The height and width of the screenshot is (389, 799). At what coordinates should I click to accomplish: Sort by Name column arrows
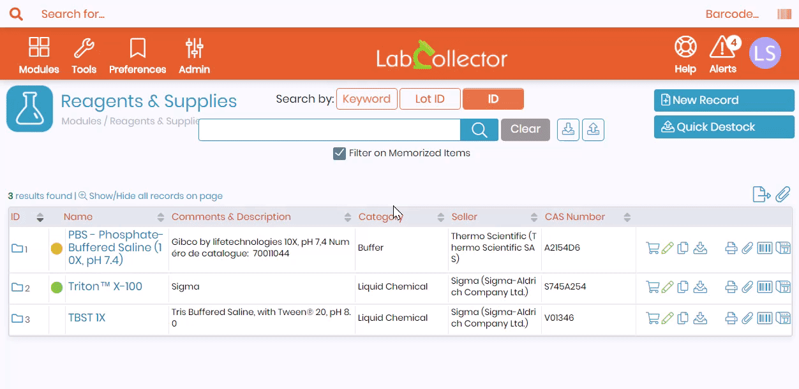[x=160, y=217]
